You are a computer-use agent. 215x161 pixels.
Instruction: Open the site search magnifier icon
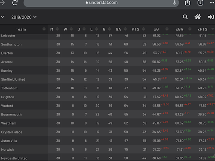click(185, 17)
